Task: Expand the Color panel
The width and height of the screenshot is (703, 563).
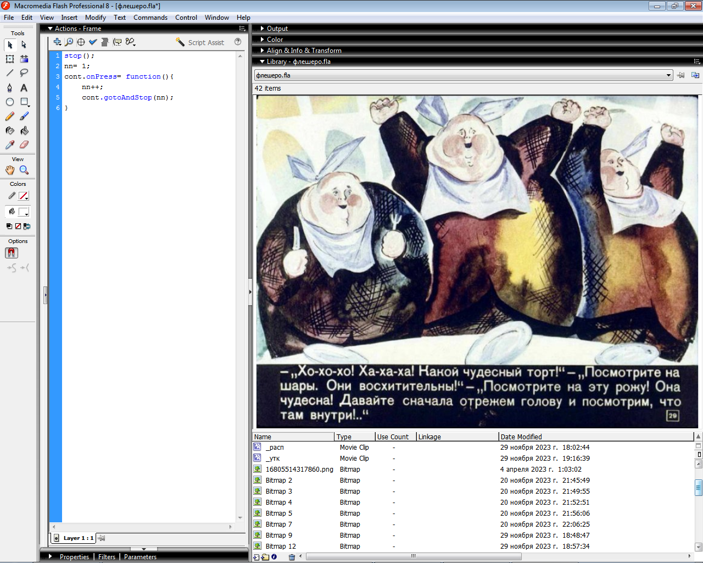Action: (x=263, y=40)
